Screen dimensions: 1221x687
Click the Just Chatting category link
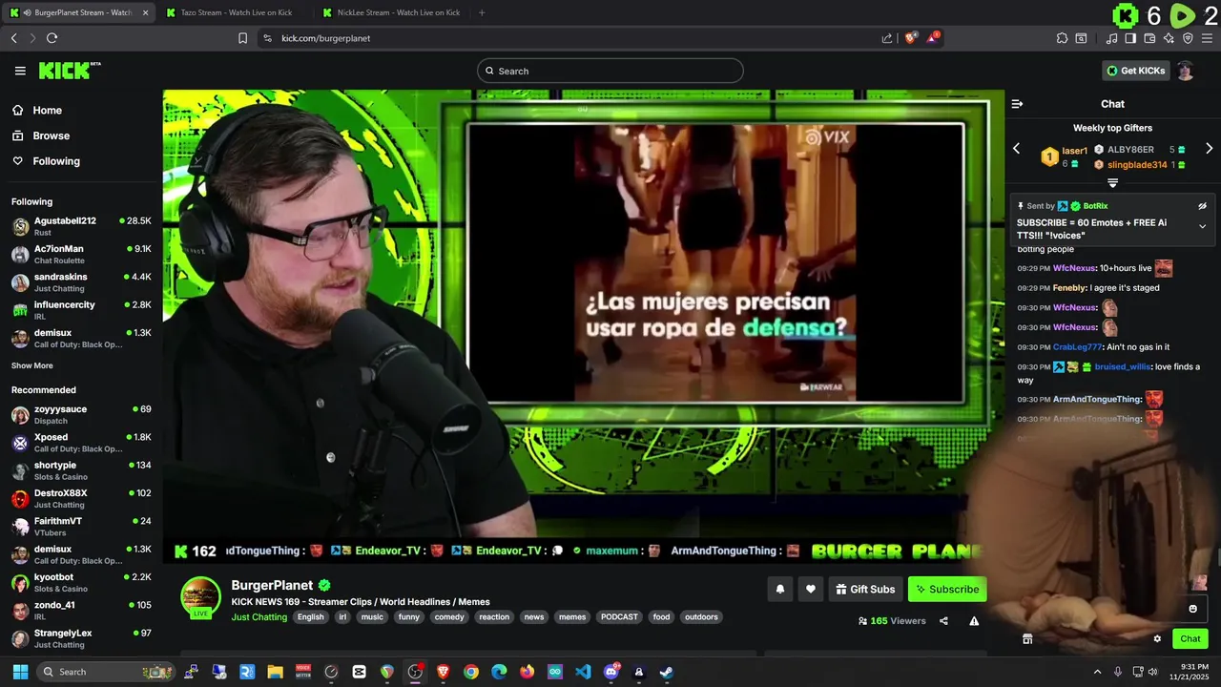(259, 617)
